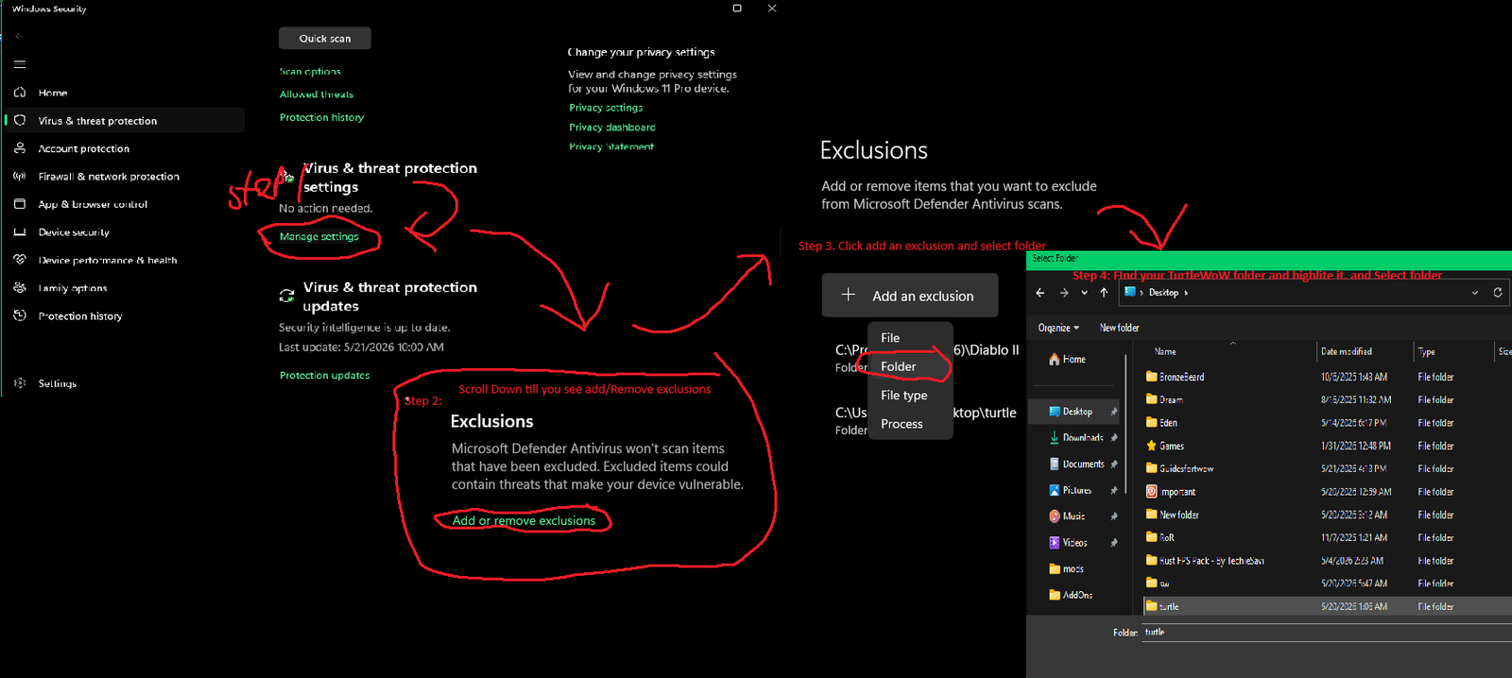The width and height of the screenshot is (1512, 678).
Task: Click New folder in Select Folder toolbar
Action: click(x=1119, y=328)
